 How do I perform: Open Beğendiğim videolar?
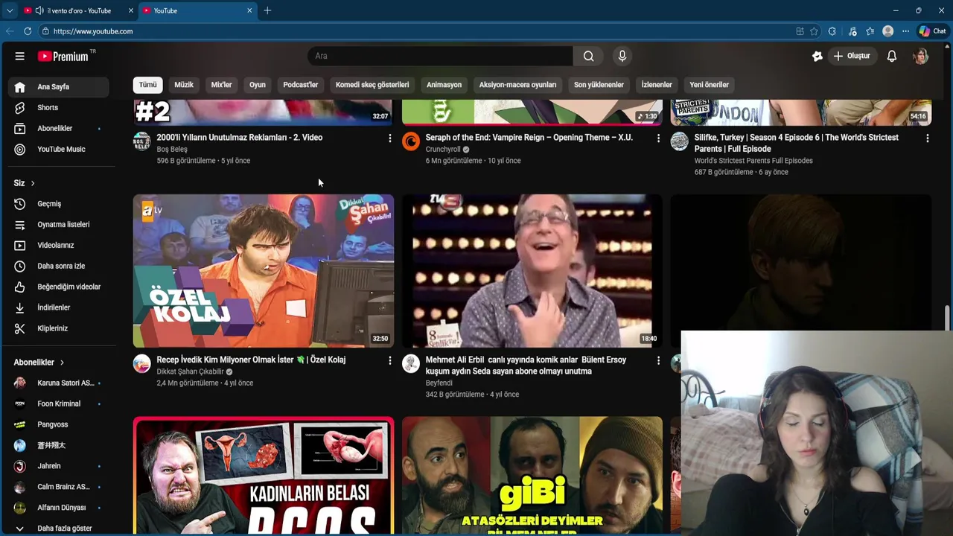pyautogui.click(x=59, y=287)
